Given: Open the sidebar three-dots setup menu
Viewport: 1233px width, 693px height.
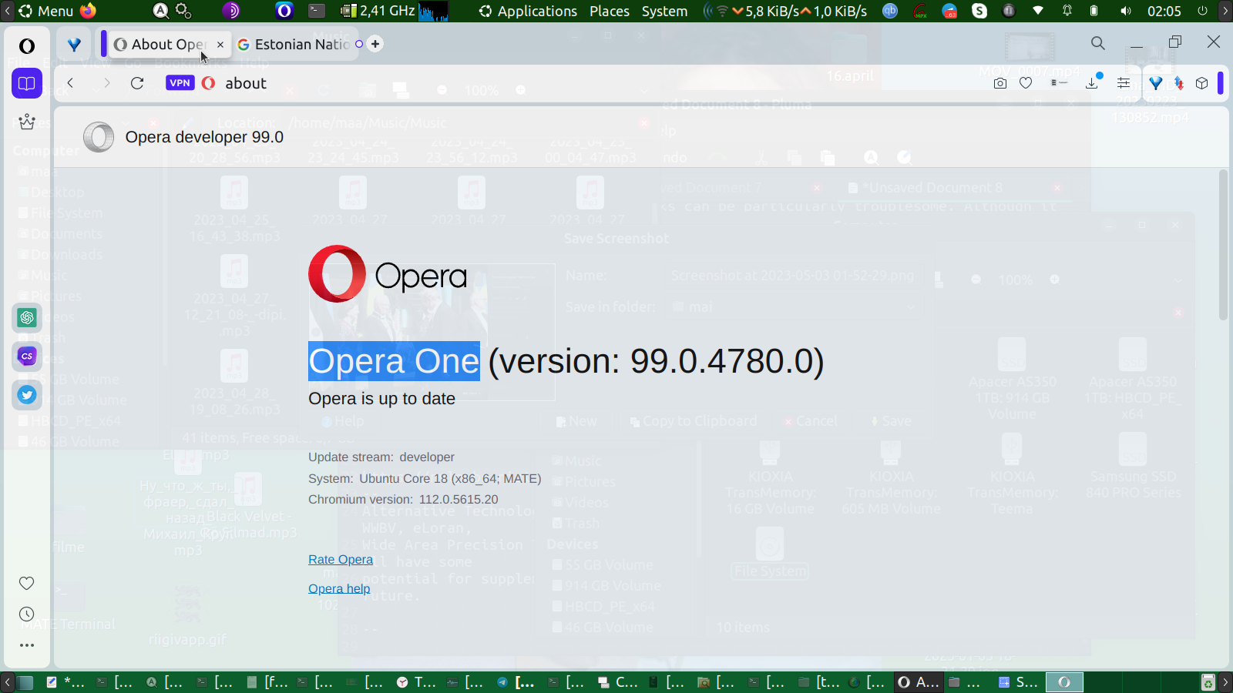Looking at the screenshot, I should 27,645.
